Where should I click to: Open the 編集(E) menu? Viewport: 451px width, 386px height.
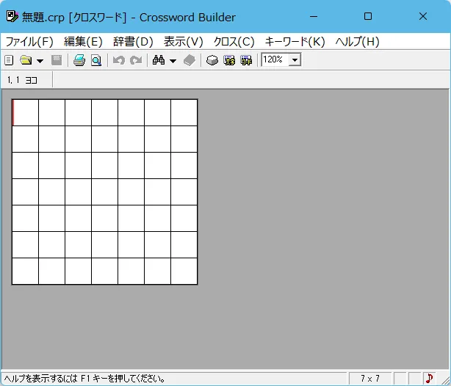pos(83,42)
